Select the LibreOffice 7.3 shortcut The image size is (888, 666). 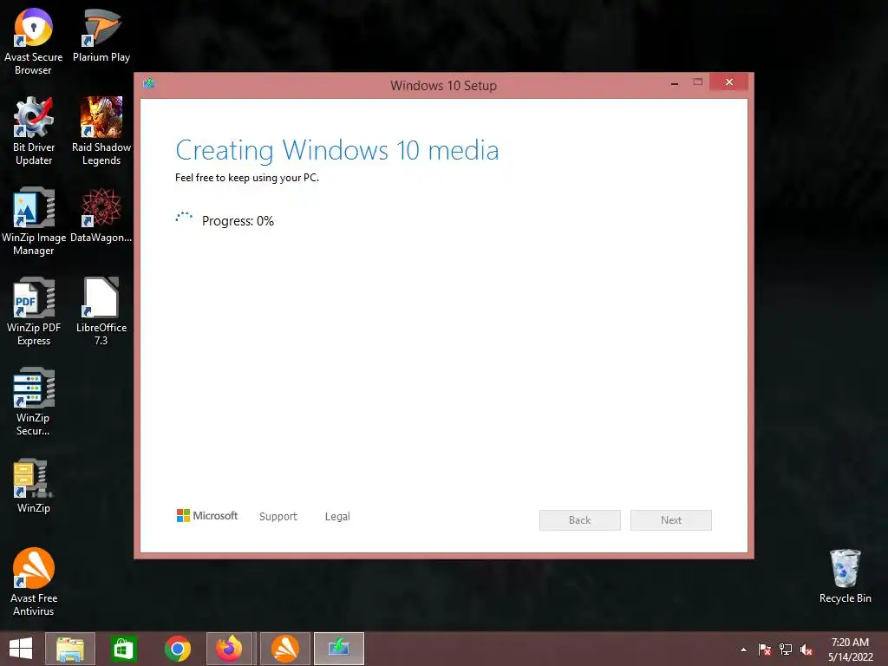pyautogui.click(x=101, y=311)
